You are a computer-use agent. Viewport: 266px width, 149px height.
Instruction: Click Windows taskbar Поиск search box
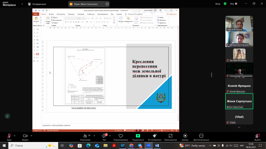click(33, 145)
